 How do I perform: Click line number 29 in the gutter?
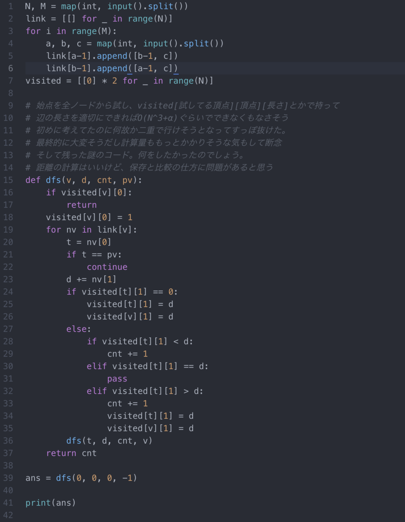click(8, 353)
